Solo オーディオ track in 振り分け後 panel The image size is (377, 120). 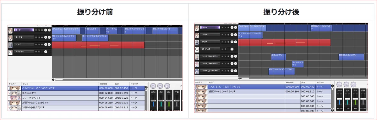225,49
